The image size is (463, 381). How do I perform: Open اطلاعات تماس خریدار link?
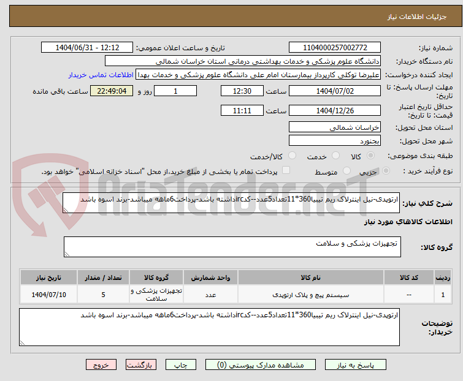click(x=101, y=75)
